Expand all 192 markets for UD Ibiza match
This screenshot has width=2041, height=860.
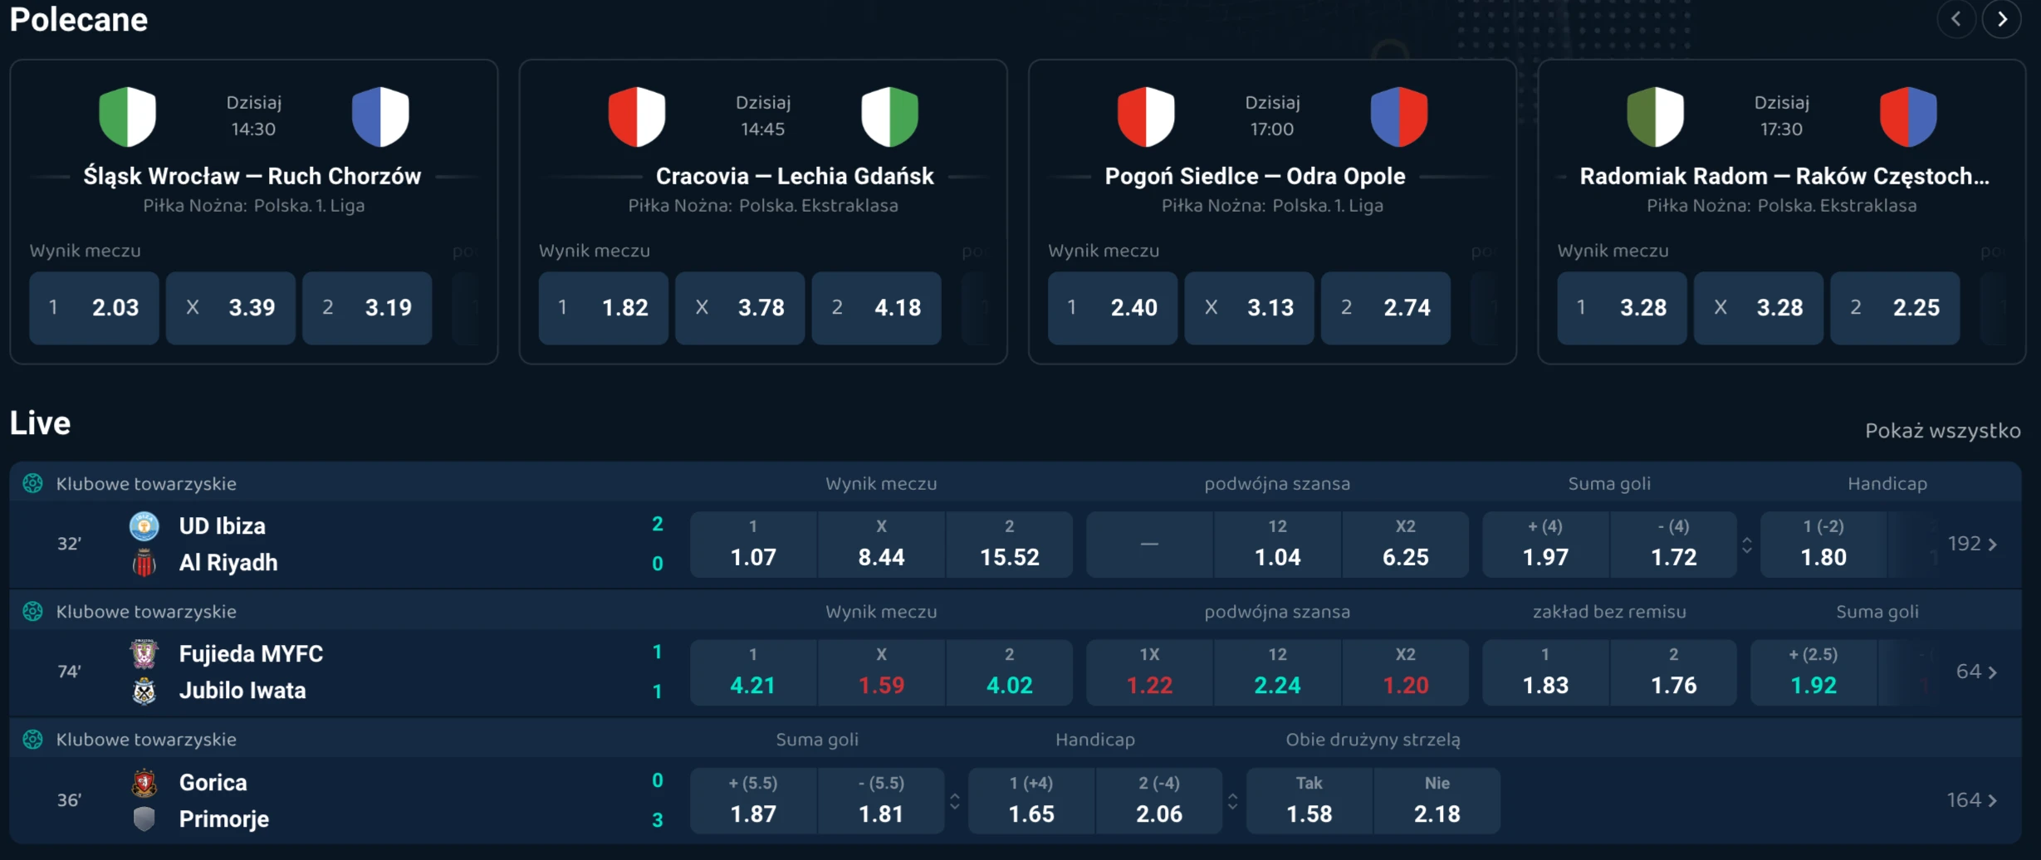pos(1972,544)
